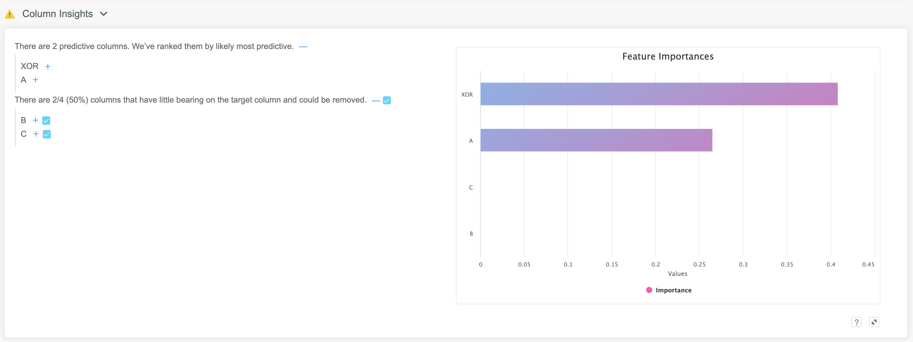Uncheck the checkbox for column C
Screen dimensions: 913x342
47,134
